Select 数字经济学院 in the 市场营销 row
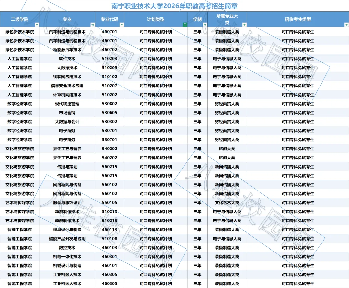The height and width of the screenshot is (288, 349). click(20, 113)
